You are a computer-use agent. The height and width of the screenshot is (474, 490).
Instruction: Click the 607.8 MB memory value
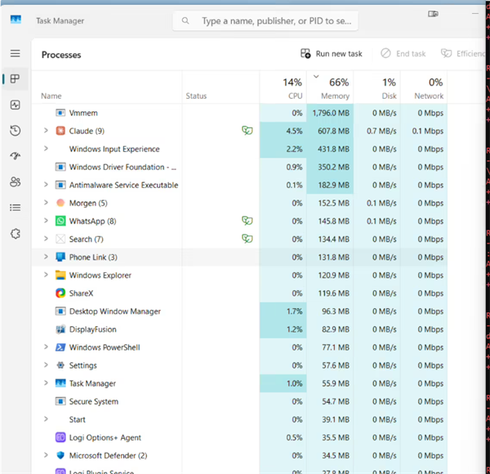pos(333,131)
